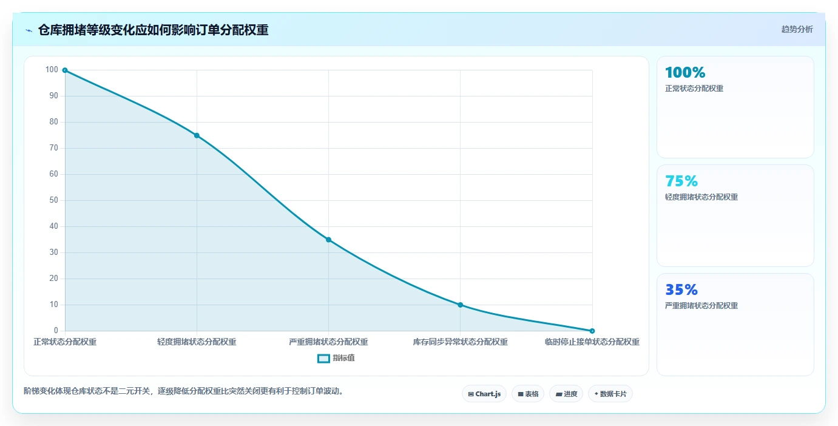Click the 100% stat card value
This screenshot has width=838, height=426.
[685, 73]
